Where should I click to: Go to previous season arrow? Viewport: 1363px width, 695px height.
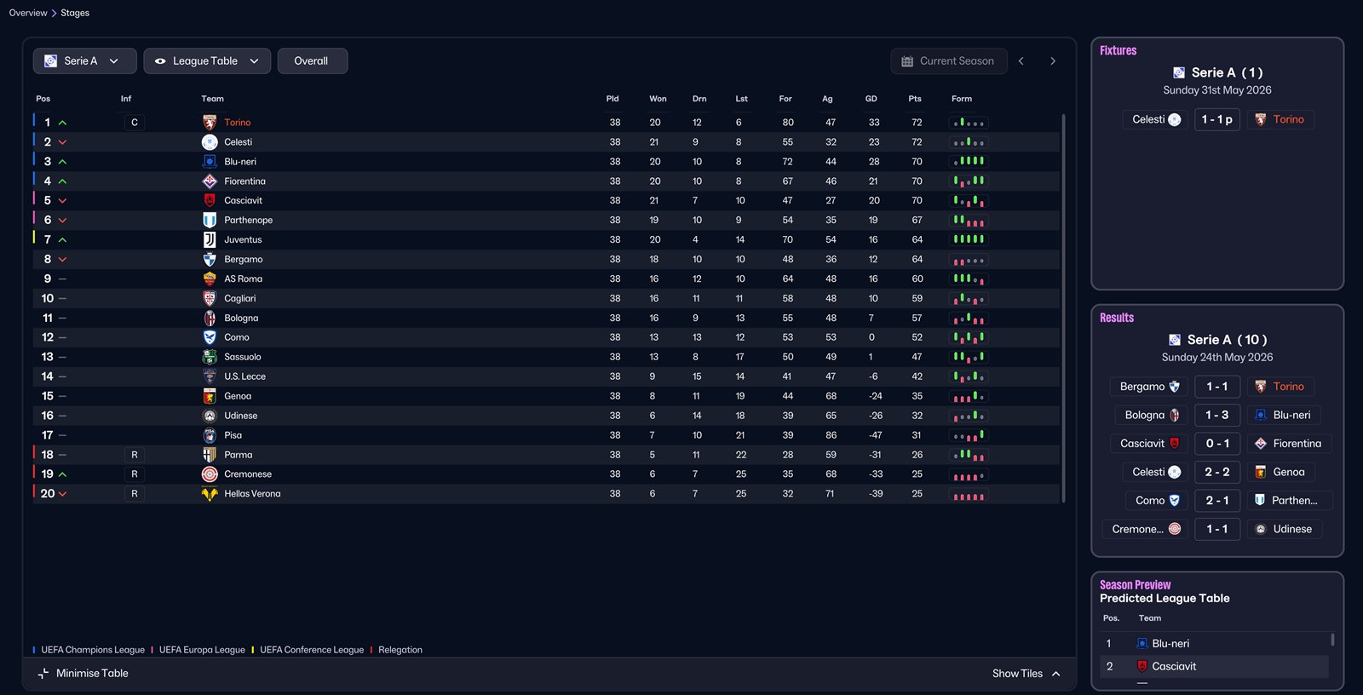1021,61
